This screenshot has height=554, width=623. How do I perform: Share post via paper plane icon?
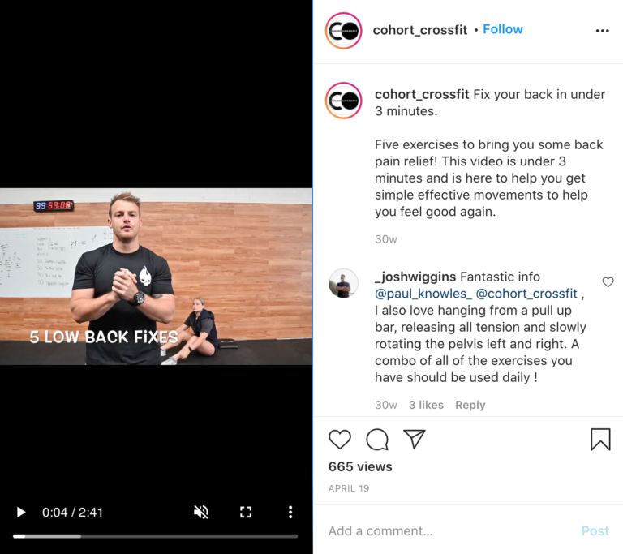tap(414, 439)
